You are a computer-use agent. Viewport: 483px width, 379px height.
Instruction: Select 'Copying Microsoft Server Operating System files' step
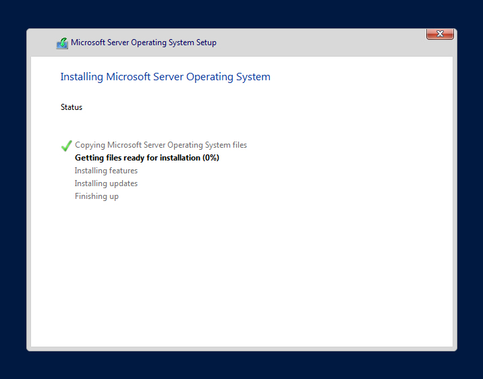pos(161,145)
